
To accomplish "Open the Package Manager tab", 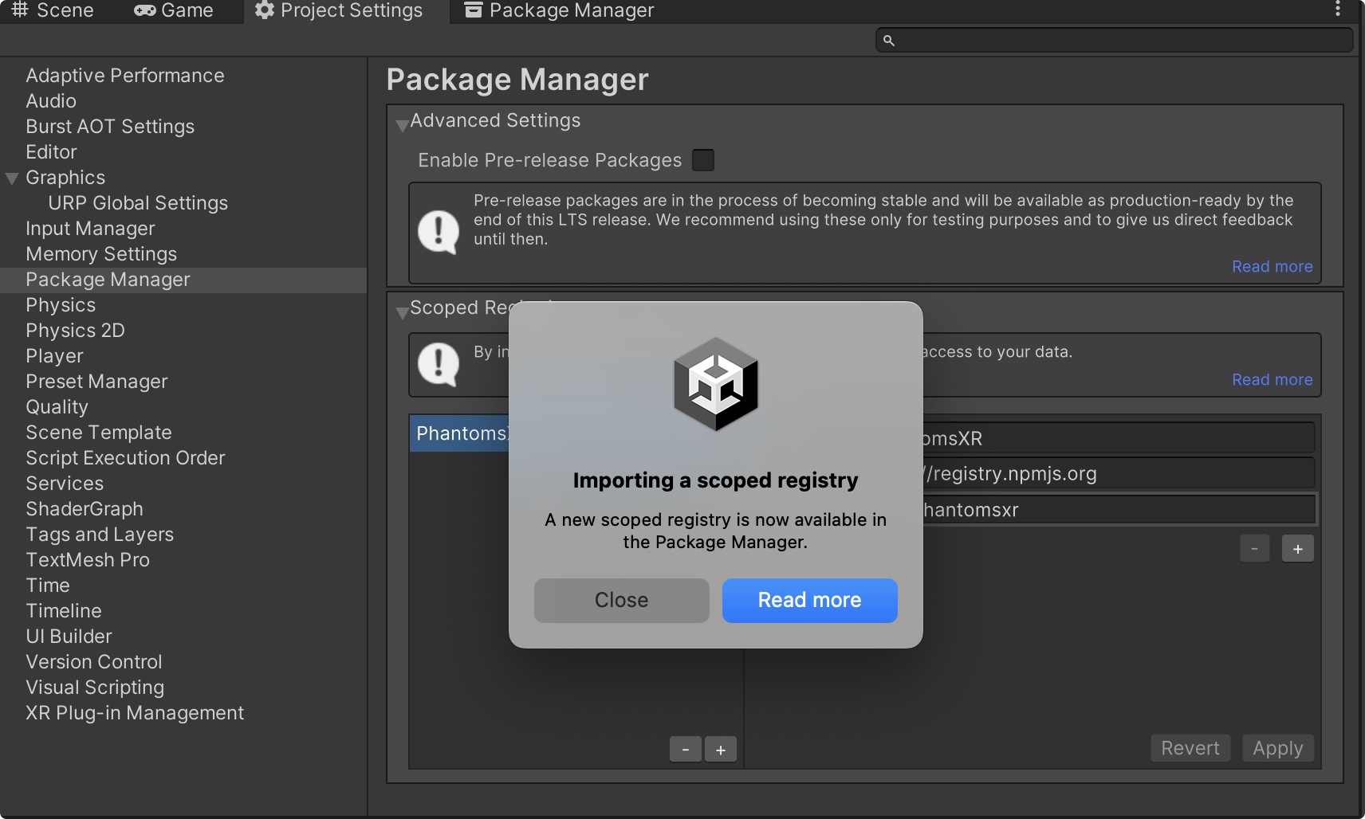I will click(560, 10).
